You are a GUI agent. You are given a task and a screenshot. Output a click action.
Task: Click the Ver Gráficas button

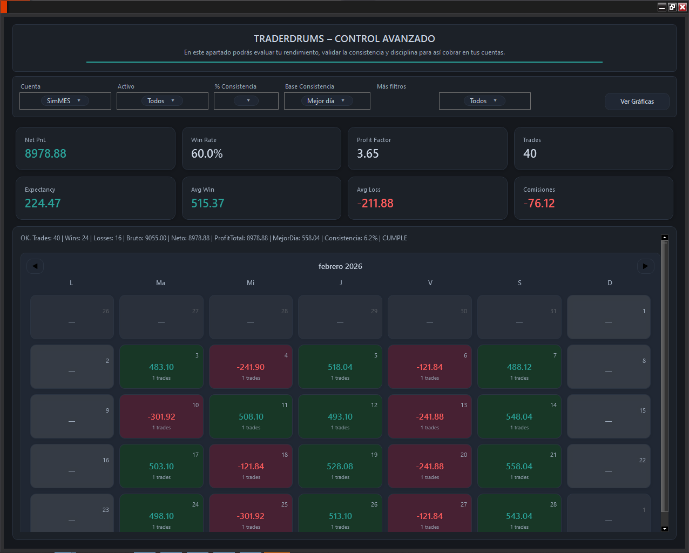point(637,102)
